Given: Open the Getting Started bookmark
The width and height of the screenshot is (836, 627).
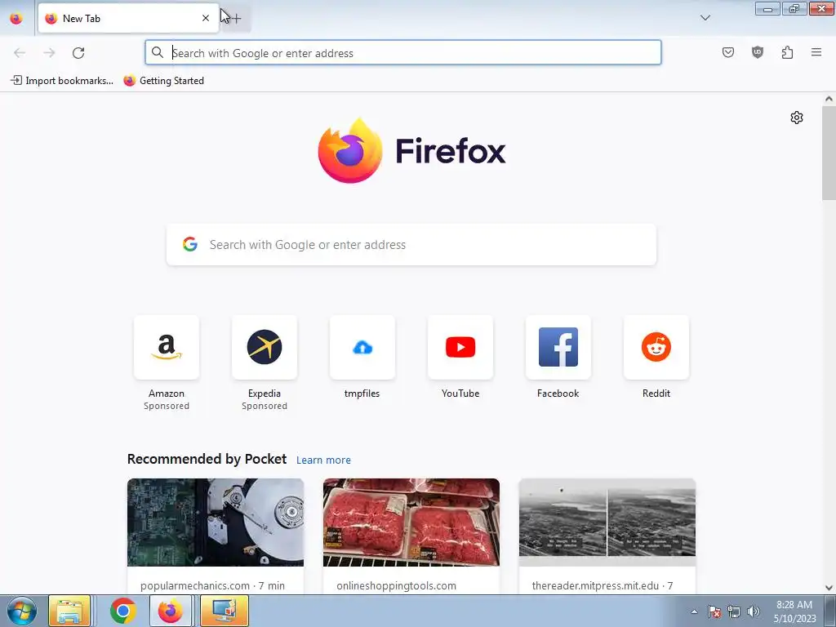Looking at the screenshot, I should coord(163,81).
